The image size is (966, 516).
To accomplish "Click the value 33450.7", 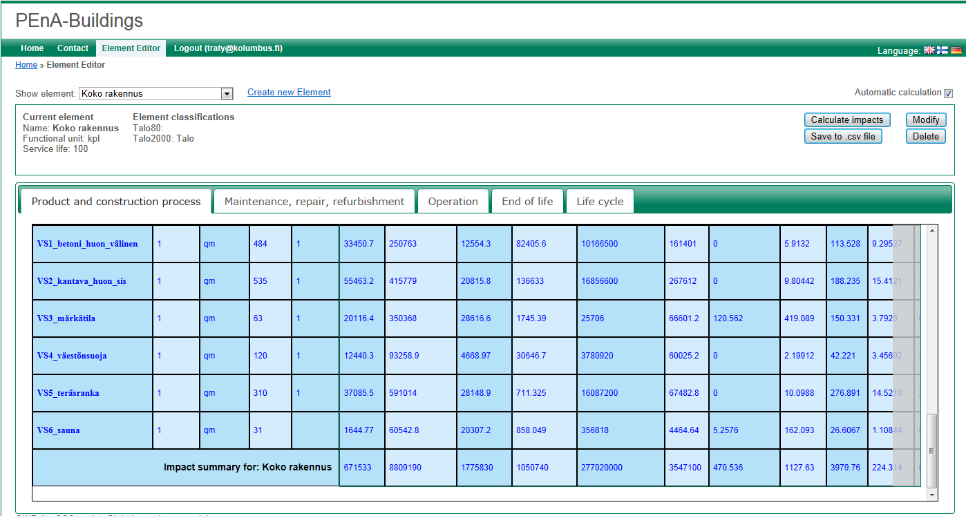I will point(359,244).
